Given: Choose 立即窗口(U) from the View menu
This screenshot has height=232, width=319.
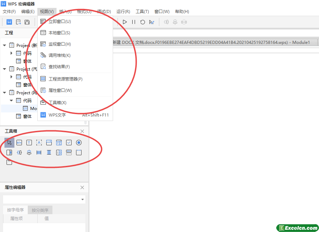Looking at the screenshot, I should coord(75,22).
